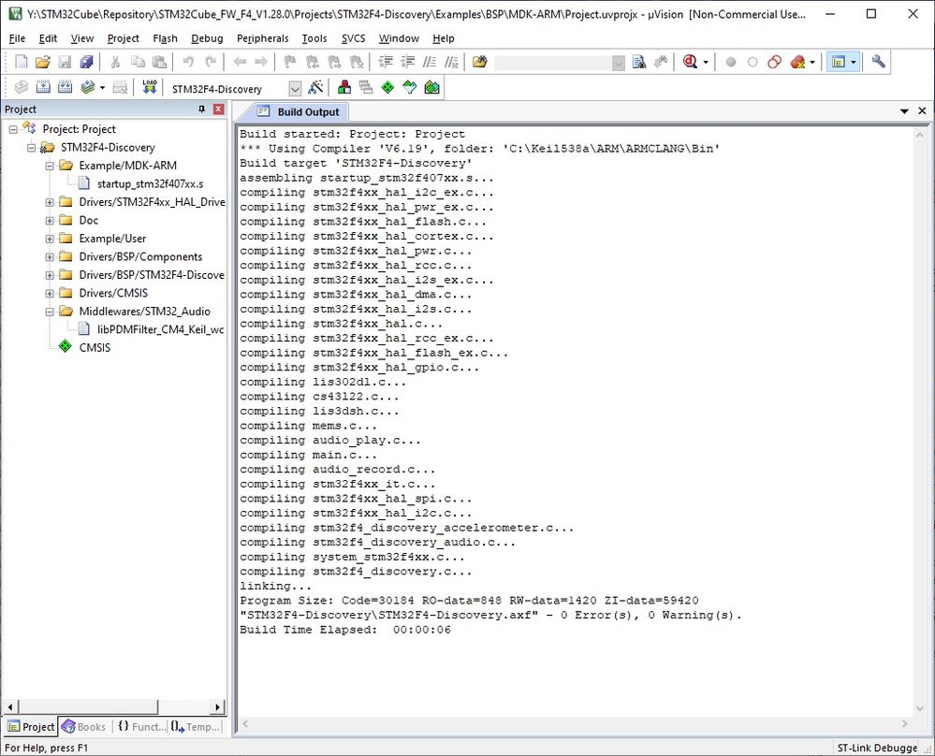Switch to the Books tab
Screen dimensions: 935x756
(84, 727)
